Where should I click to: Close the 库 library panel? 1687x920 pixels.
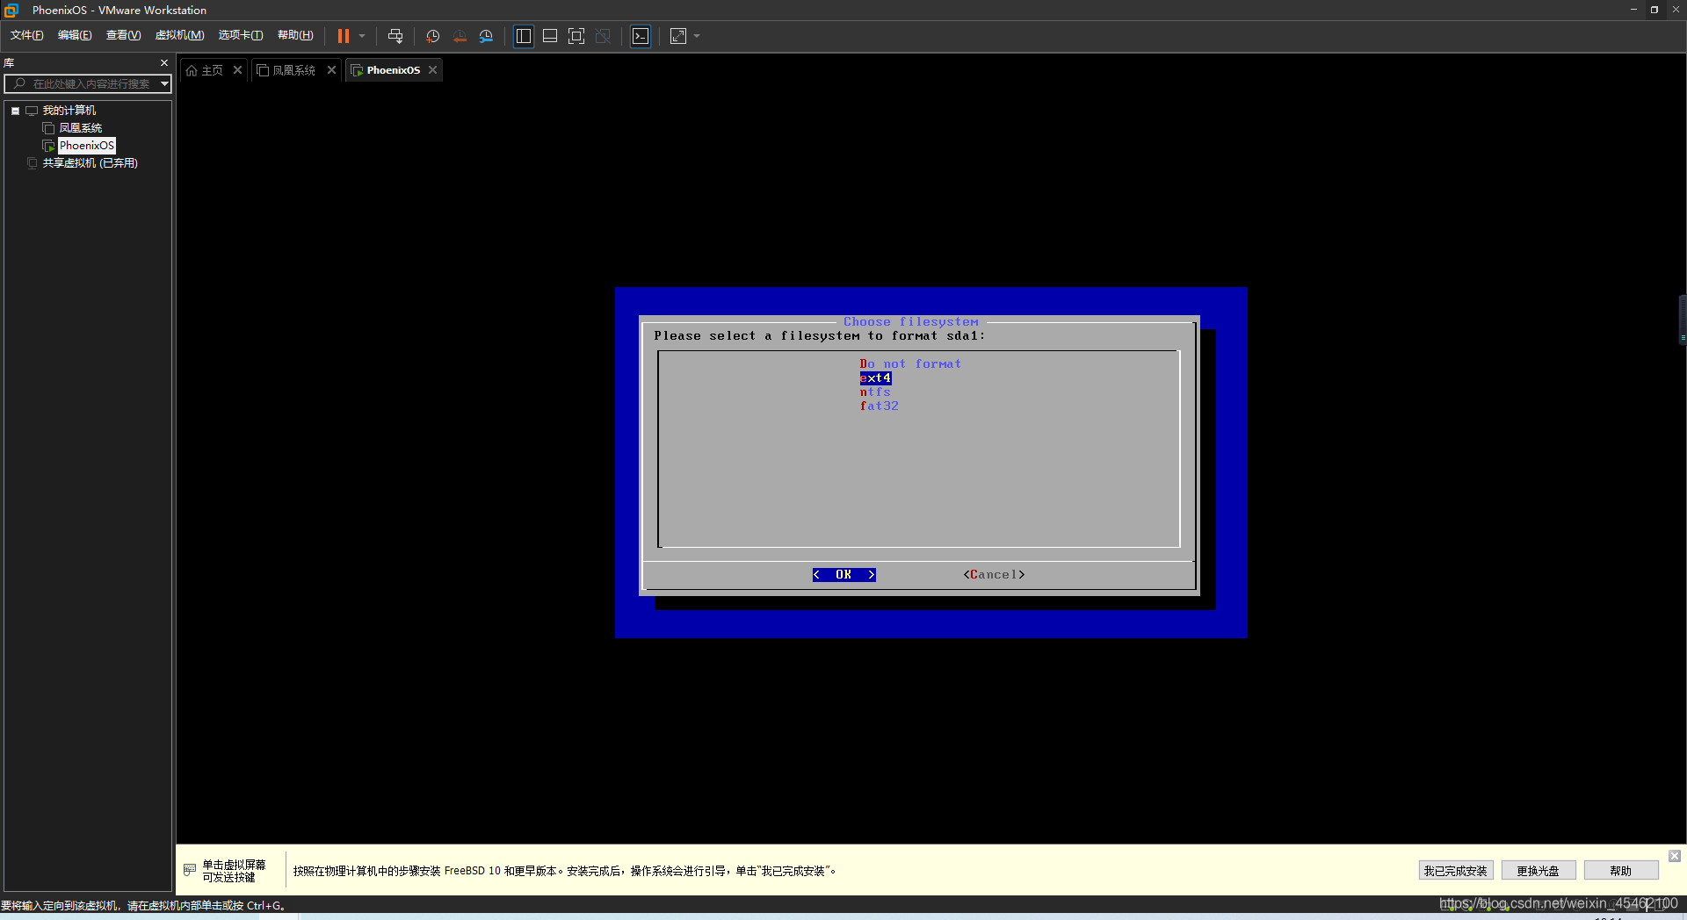pos(164,63)
